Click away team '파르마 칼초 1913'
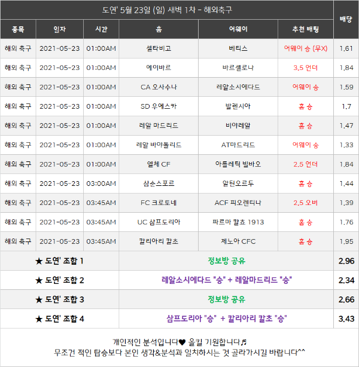The width and height of the screenshot is (359, 367). point(238,222)
